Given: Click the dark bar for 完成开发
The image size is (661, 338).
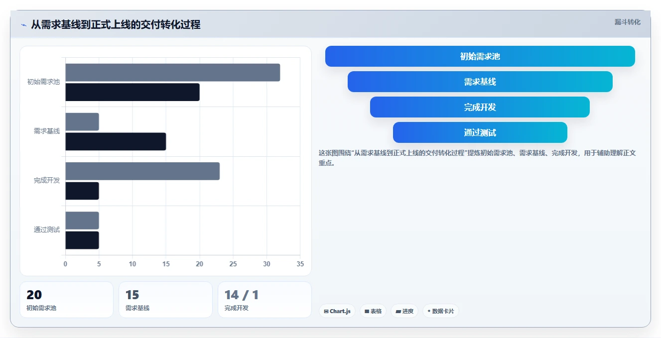Looking at the screenshot, I should 82,191.
